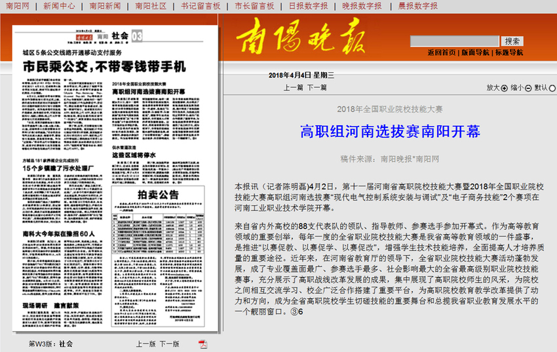The width and height of the screenshot is (557, 352).
Task: Open 标题导航 link
Action: point(509,52)
